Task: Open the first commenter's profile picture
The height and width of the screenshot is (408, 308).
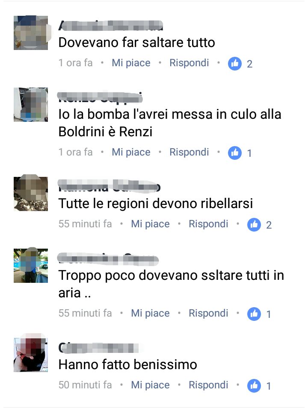Action: pos(31,33)
